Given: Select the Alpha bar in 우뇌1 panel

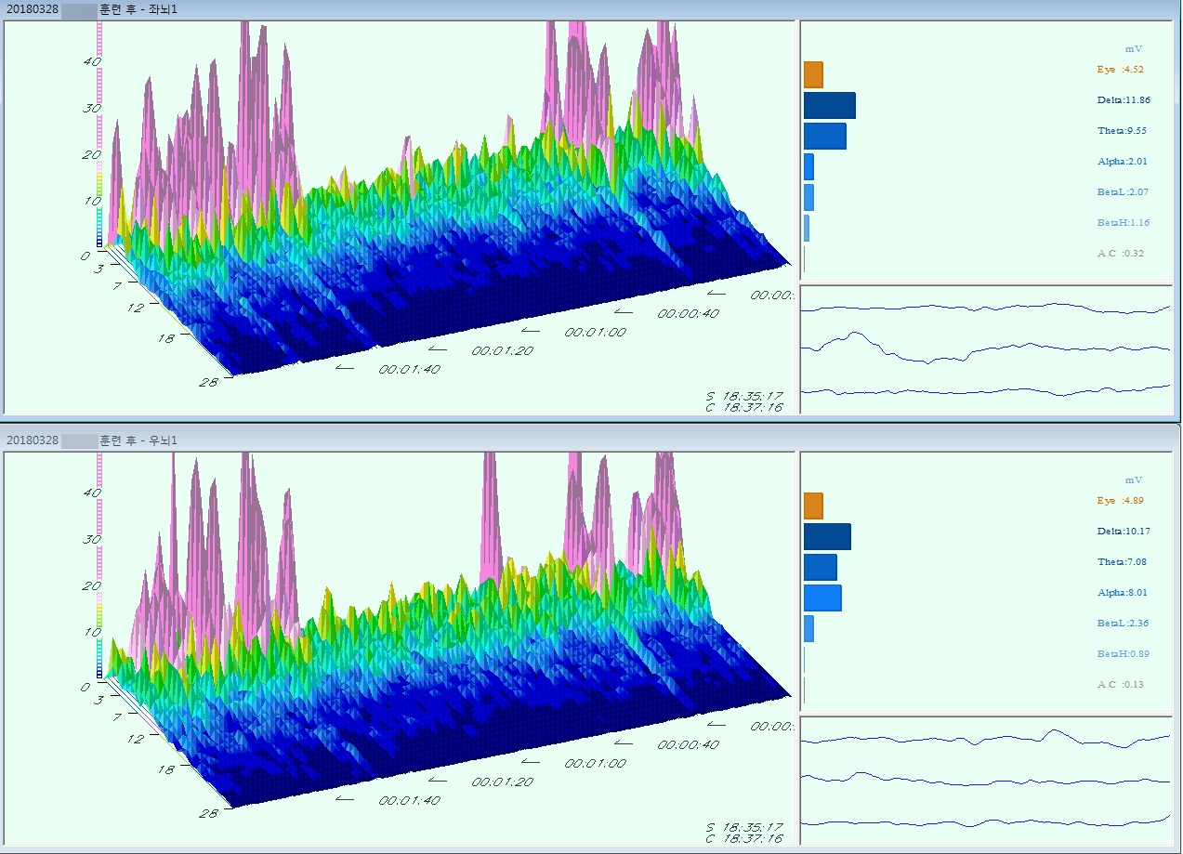Looking at the screenshot, I should click(x=822, y=598).
